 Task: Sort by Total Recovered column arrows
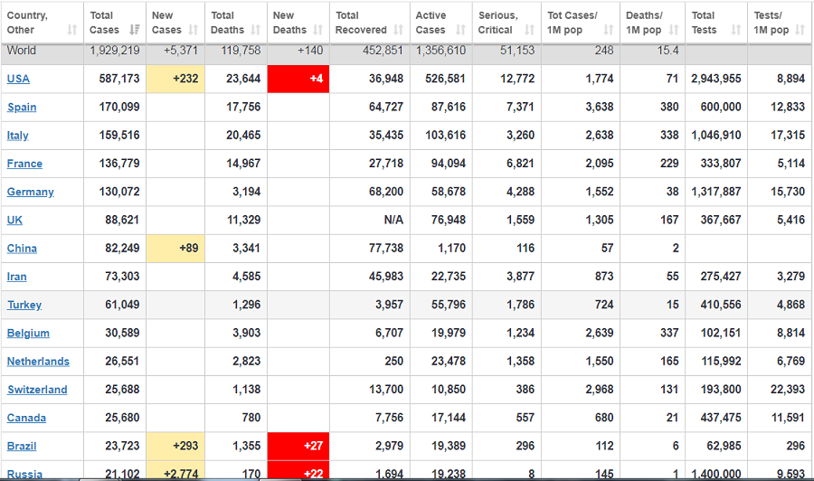point(398,30)
